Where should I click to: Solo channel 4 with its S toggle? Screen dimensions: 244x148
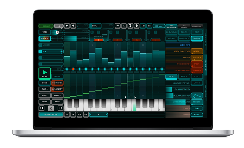click(155, 32)
